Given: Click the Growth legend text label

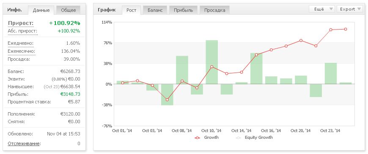Looking at the screenshot, I should tap(211, 138).
